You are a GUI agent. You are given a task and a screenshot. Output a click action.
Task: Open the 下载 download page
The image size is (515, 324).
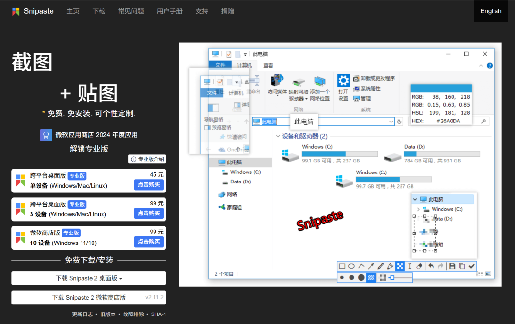coord(99,11)
